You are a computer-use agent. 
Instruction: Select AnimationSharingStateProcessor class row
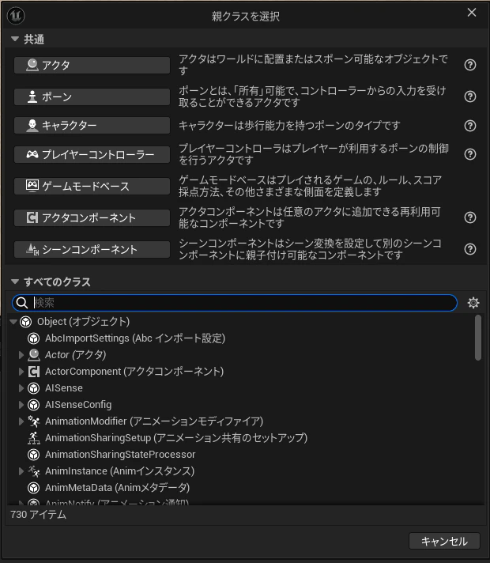coord(120,455)
